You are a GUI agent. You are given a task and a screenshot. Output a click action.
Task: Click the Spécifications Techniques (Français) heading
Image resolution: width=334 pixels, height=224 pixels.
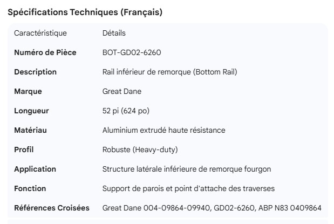[x=85, y=12]
